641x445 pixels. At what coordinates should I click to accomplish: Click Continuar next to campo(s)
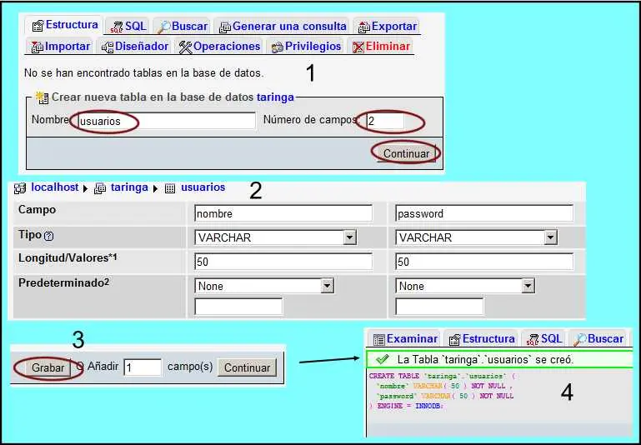(248, 367)
